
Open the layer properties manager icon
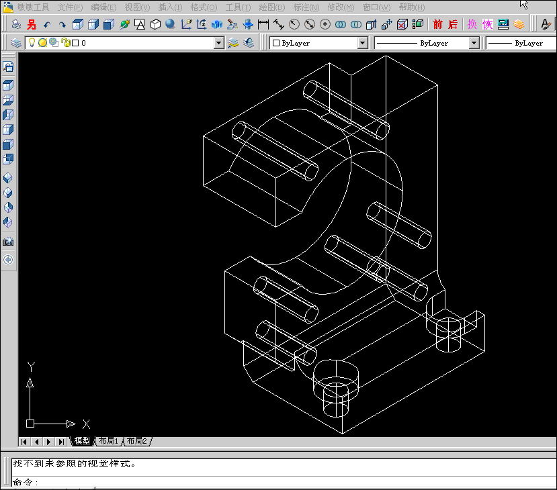[x=16, y=43]
